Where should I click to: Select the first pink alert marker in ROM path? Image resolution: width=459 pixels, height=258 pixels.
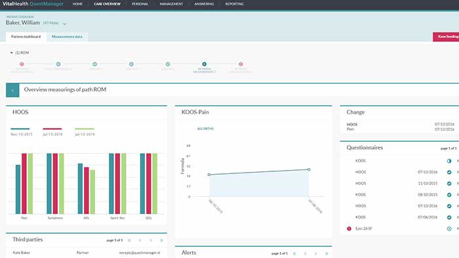click(x=22, y=64)
